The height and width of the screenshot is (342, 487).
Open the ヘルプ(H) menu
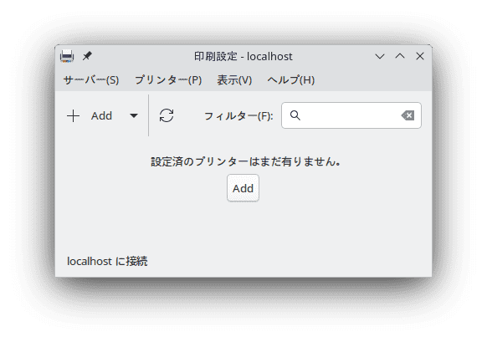(x=291, y=80)
